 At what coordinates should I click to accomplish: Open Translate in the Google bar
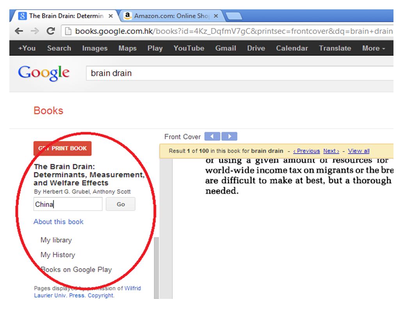pos(335,48)
